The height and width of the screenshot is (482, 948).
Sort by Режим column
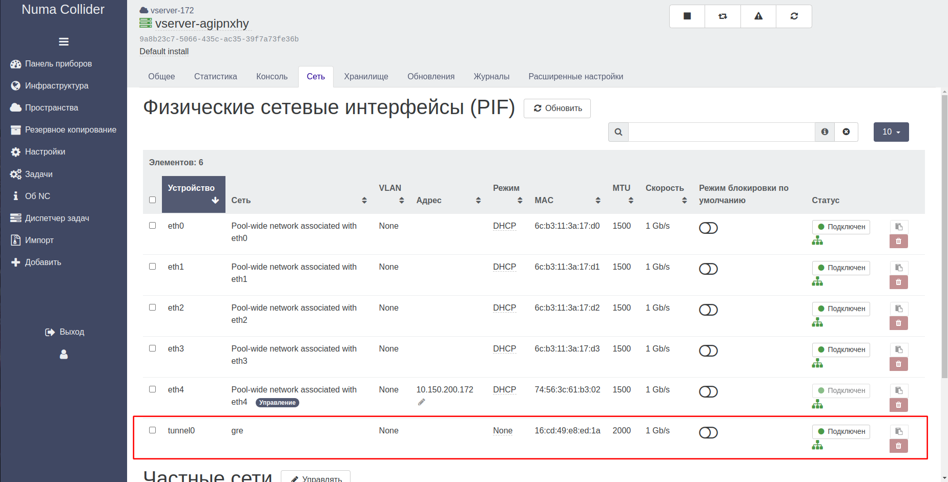(508, 194)
